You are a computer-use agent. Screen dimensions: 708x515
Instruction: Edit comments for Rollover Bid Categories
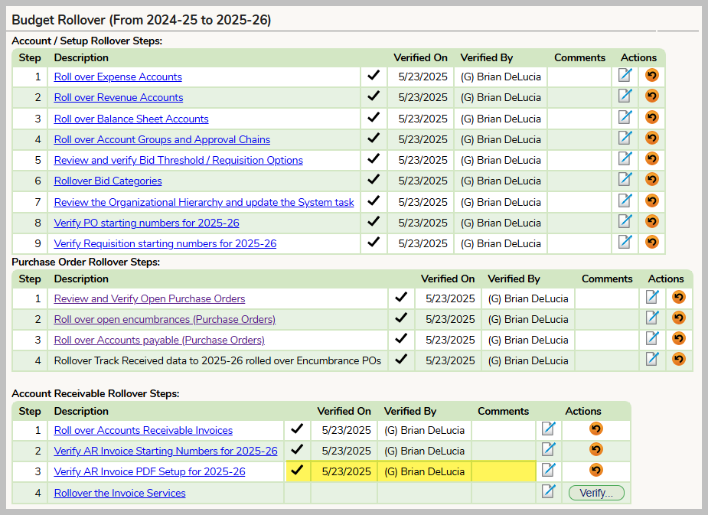click(x=625, y=180)
